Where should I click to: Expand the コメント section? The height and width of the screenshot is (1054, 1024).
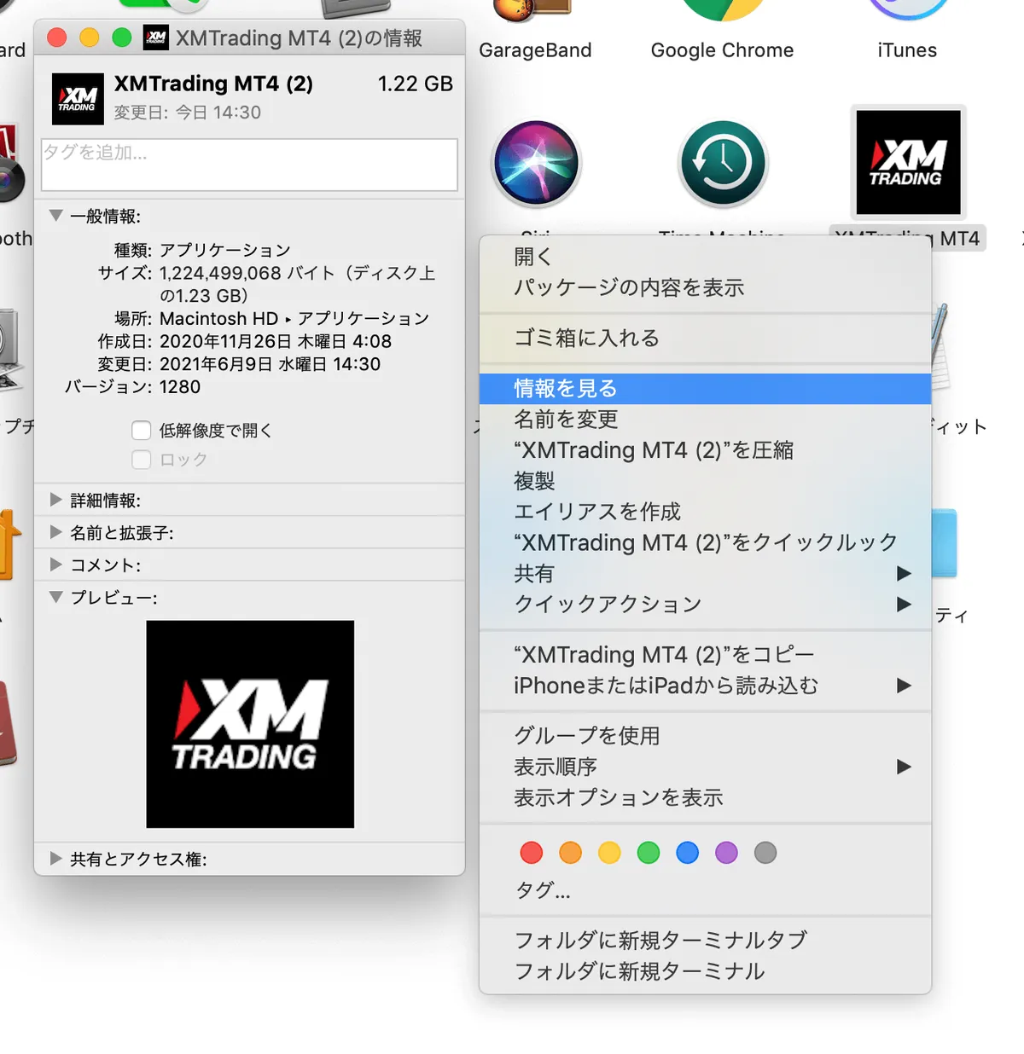[x=56, y=565]
